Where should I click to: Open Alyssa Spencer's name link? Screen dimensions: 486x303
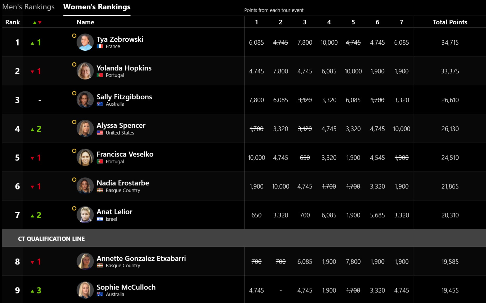coord(121,125)
